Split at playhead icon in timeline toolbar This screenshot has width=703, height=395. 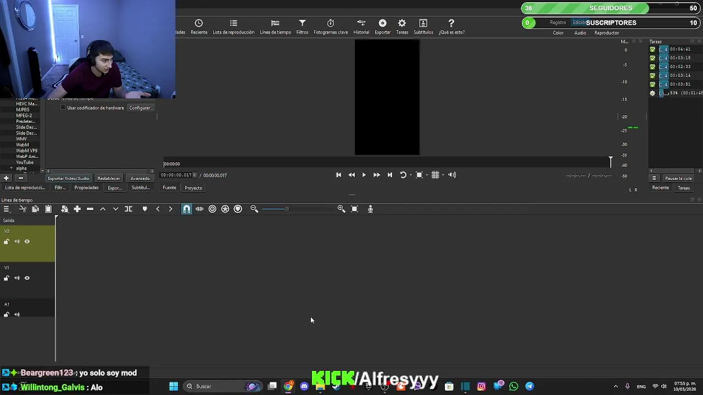point(129,209)
